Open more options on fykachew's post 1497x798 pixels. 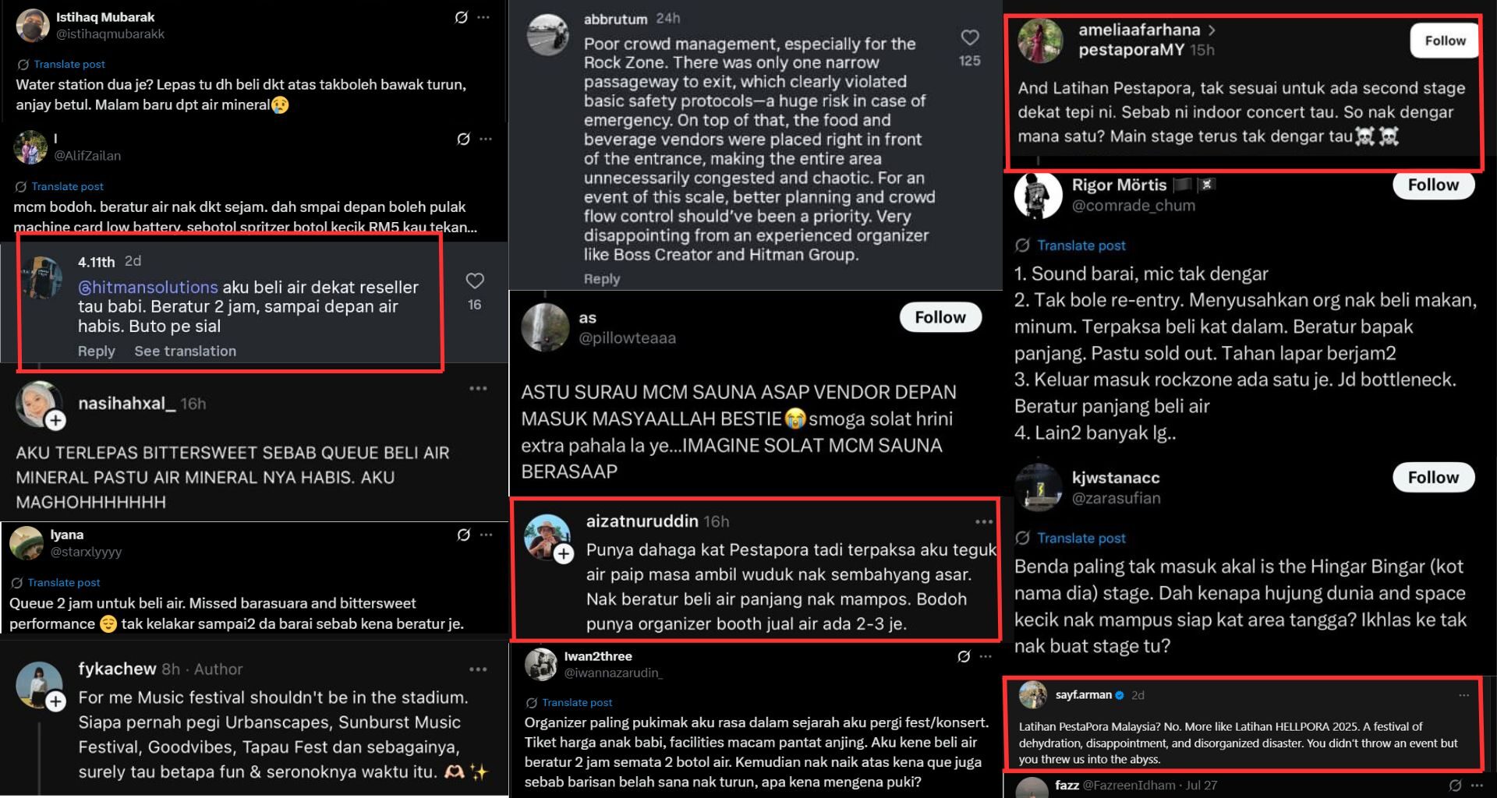[478, 669]
